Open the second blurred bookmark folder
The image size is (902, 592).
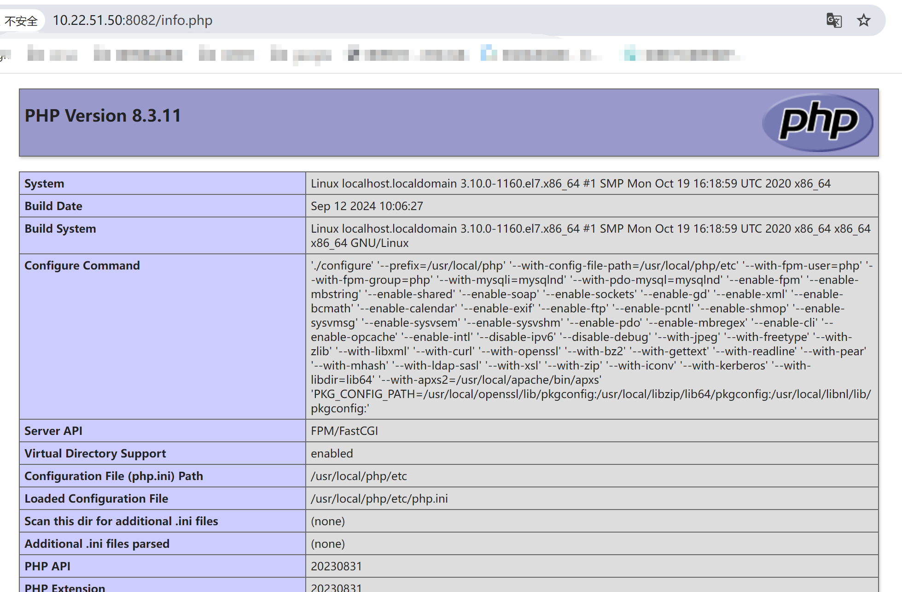click(138, 55)
